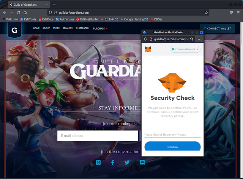This screenshot has width=243, height=179.
Task: Bookmark the MetaMask popup page with star
Action: point(192,39)
